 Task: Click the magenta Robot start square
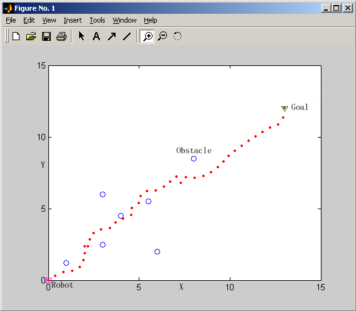(48, 280)
